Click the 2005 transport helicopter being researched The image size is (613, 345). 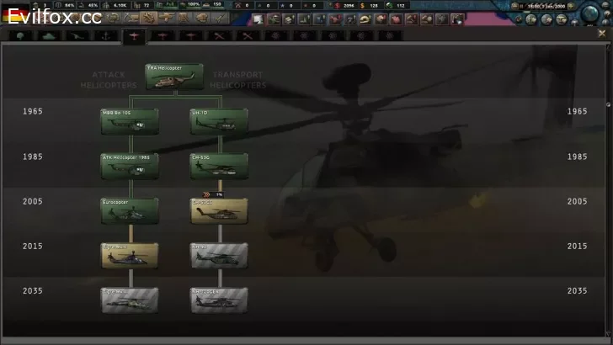coord(219,210)
